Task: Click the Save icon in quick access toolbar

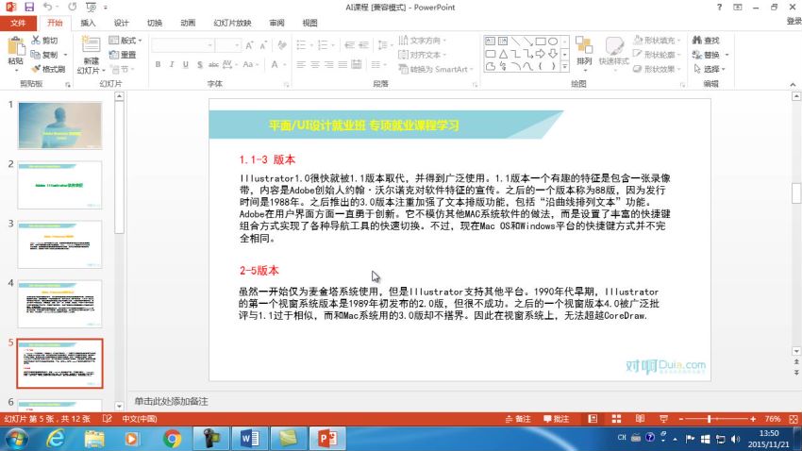Action: click(29, 8)
